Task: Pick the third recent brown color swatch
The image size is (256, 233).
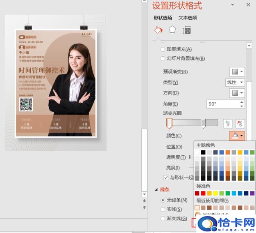Action: coord(209,208)
